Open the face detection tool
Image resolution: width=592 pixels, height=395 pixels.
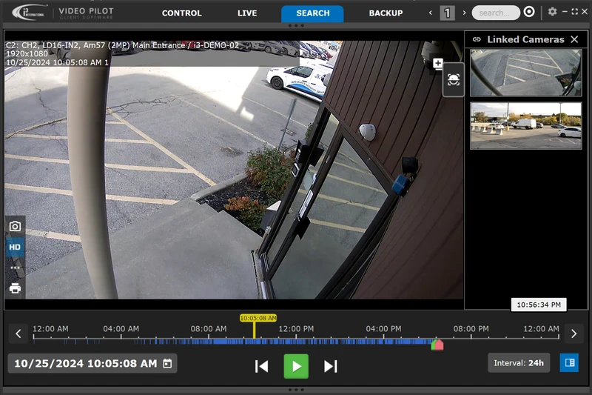pos(454,80)
